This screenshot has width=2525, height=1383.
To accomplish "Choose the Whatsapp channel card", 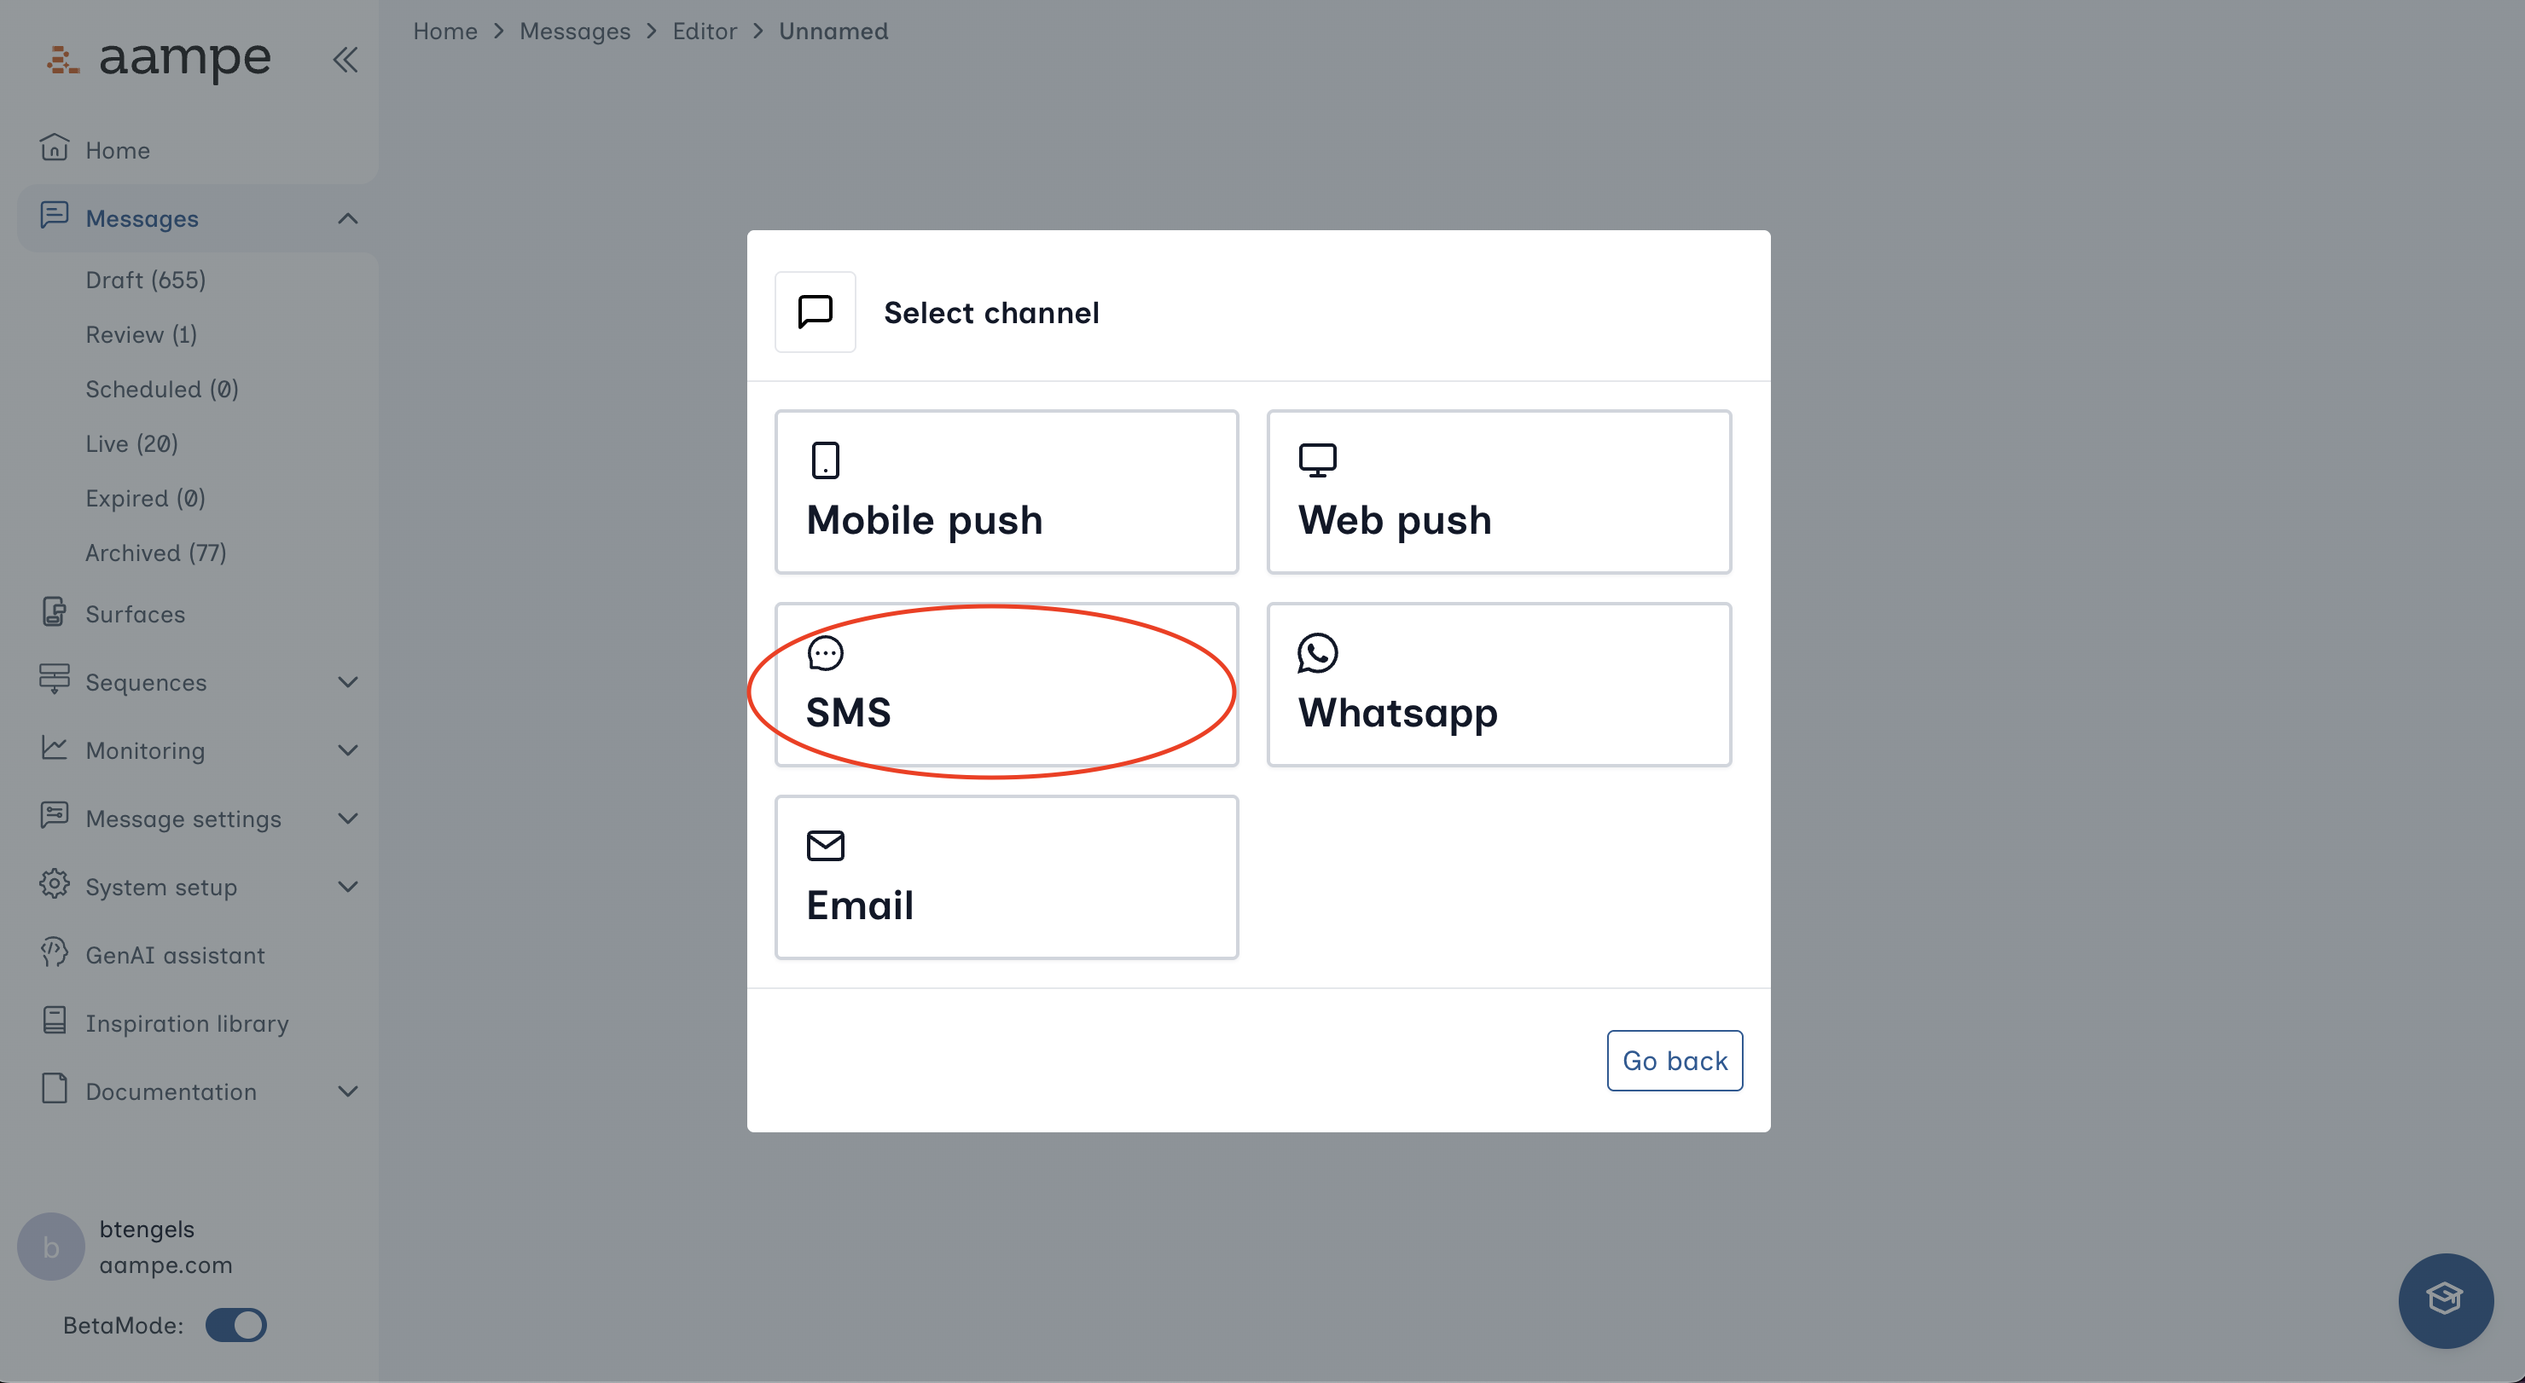I will point(1498,685).
